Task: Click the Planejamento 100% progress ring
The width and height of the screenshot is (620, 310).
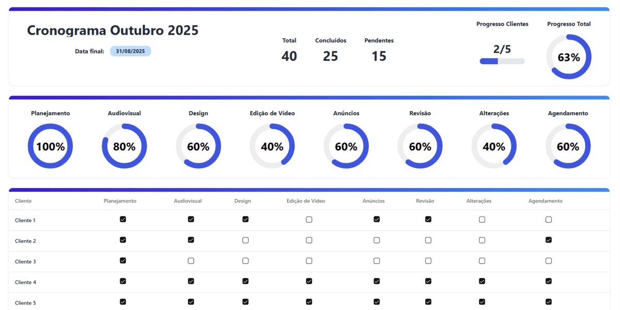Action: pyautogui.click(x=50, y=146)
